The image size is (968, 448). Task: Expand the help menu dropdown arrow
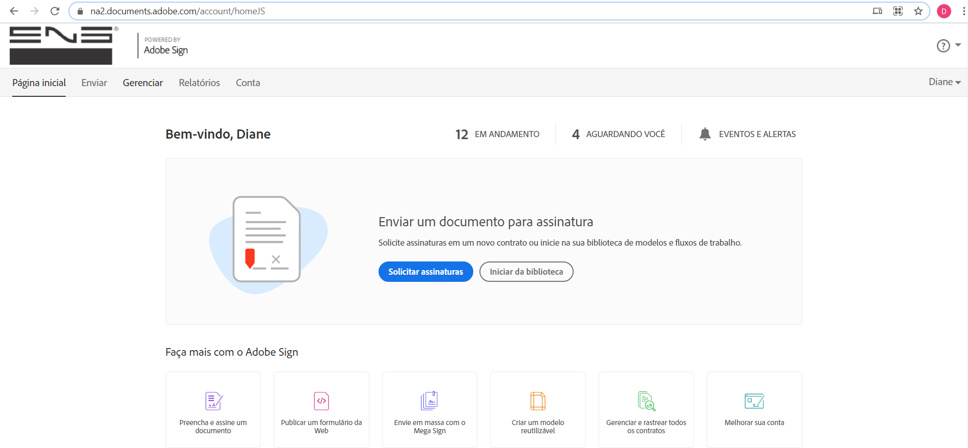958,45
